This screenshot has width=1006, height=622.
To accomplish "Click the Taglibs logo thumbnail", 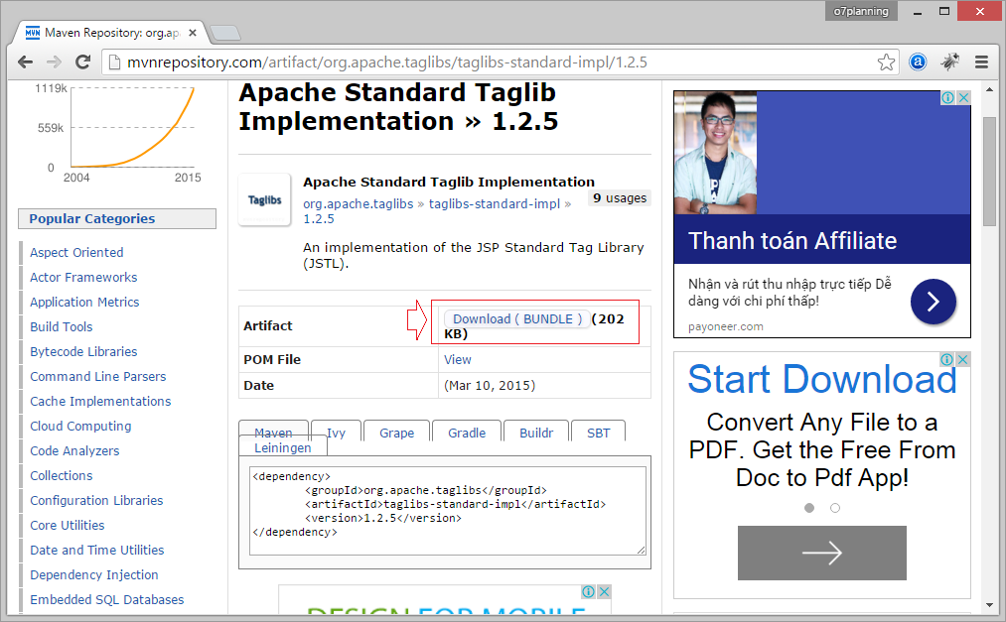I will 265,199.
